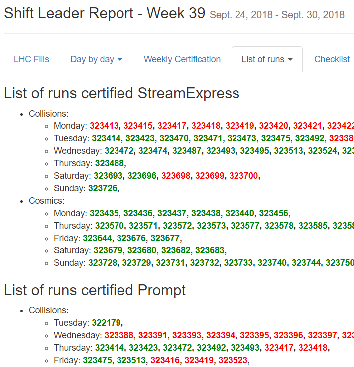Click run 323475 in Prompt Friday

point(97,360)
